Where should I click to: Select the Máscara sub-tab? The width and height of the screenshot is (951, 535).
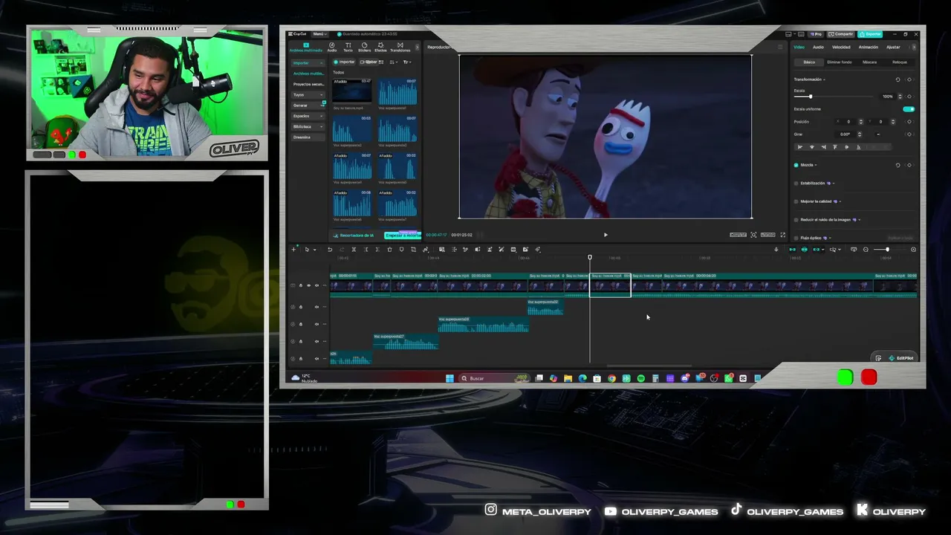[x=869, y=62]
